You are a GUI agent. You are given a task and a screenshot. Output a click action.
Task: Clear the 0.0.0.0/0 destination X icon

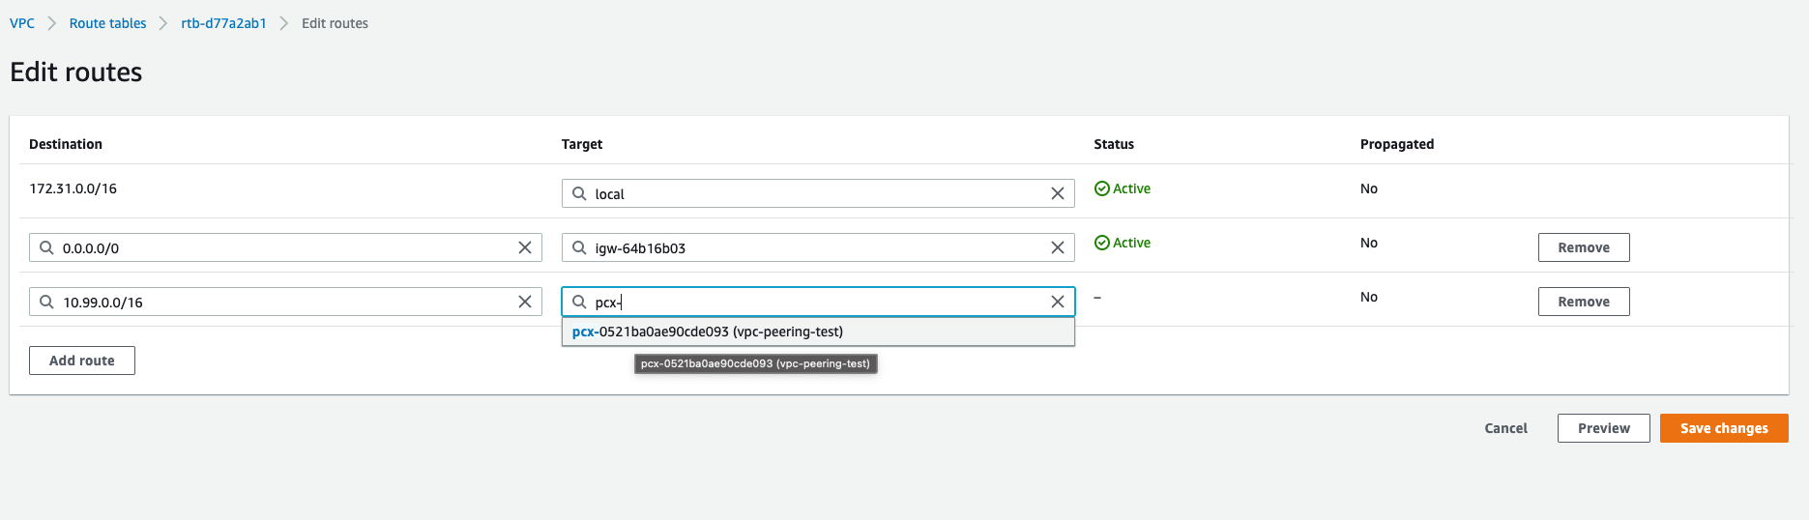pyautogui.click(x=525, y=247)
